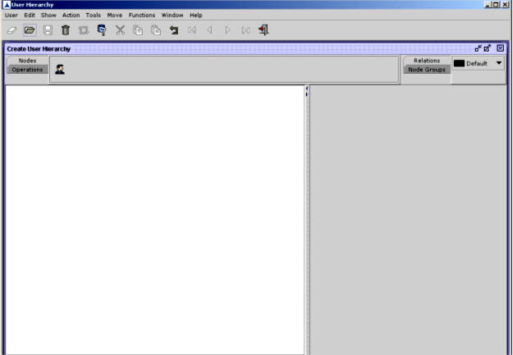This screenshot has height=355, width=513.
Task: Open the Default node group dropdown
Action: coord(499,63)
